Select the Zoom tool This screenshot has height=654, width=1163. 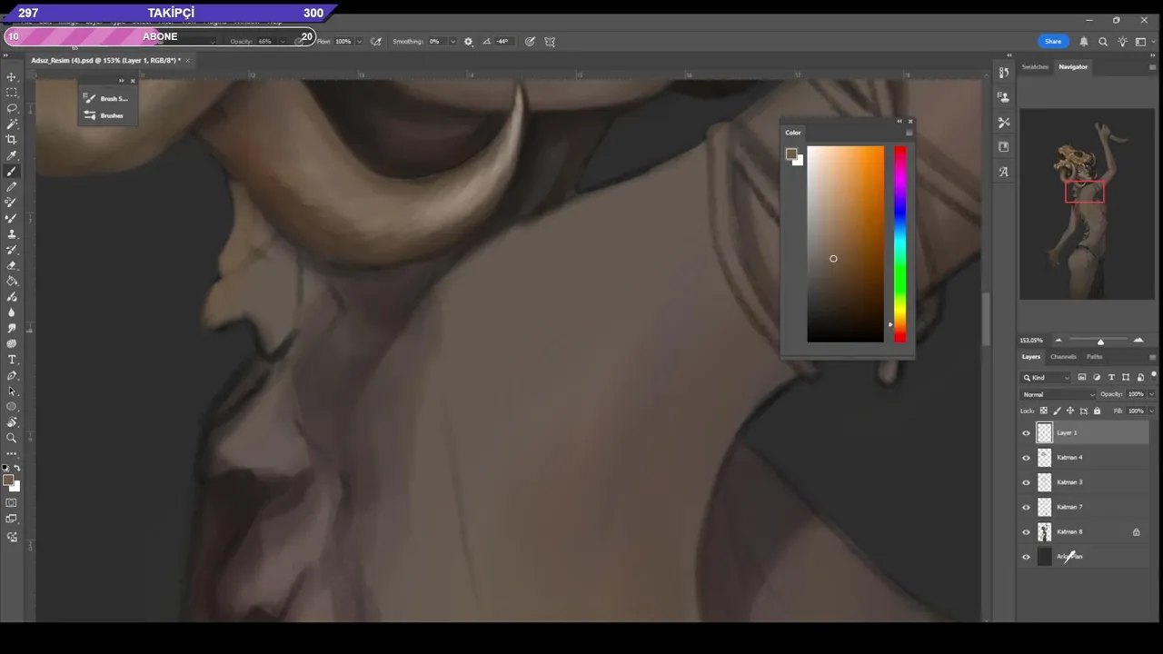12,438
